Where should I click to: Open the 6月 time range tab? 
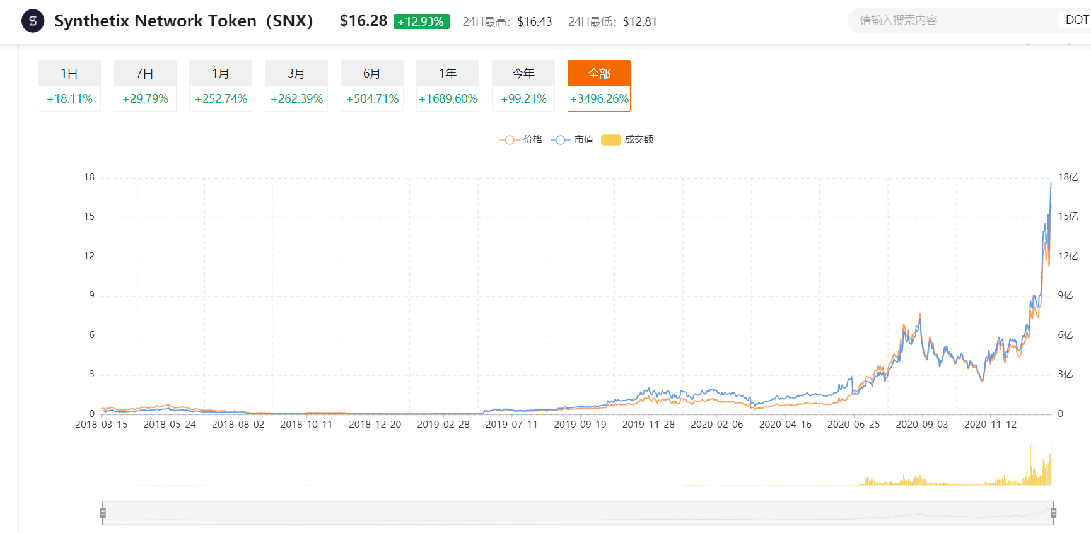tap(372, 85)
